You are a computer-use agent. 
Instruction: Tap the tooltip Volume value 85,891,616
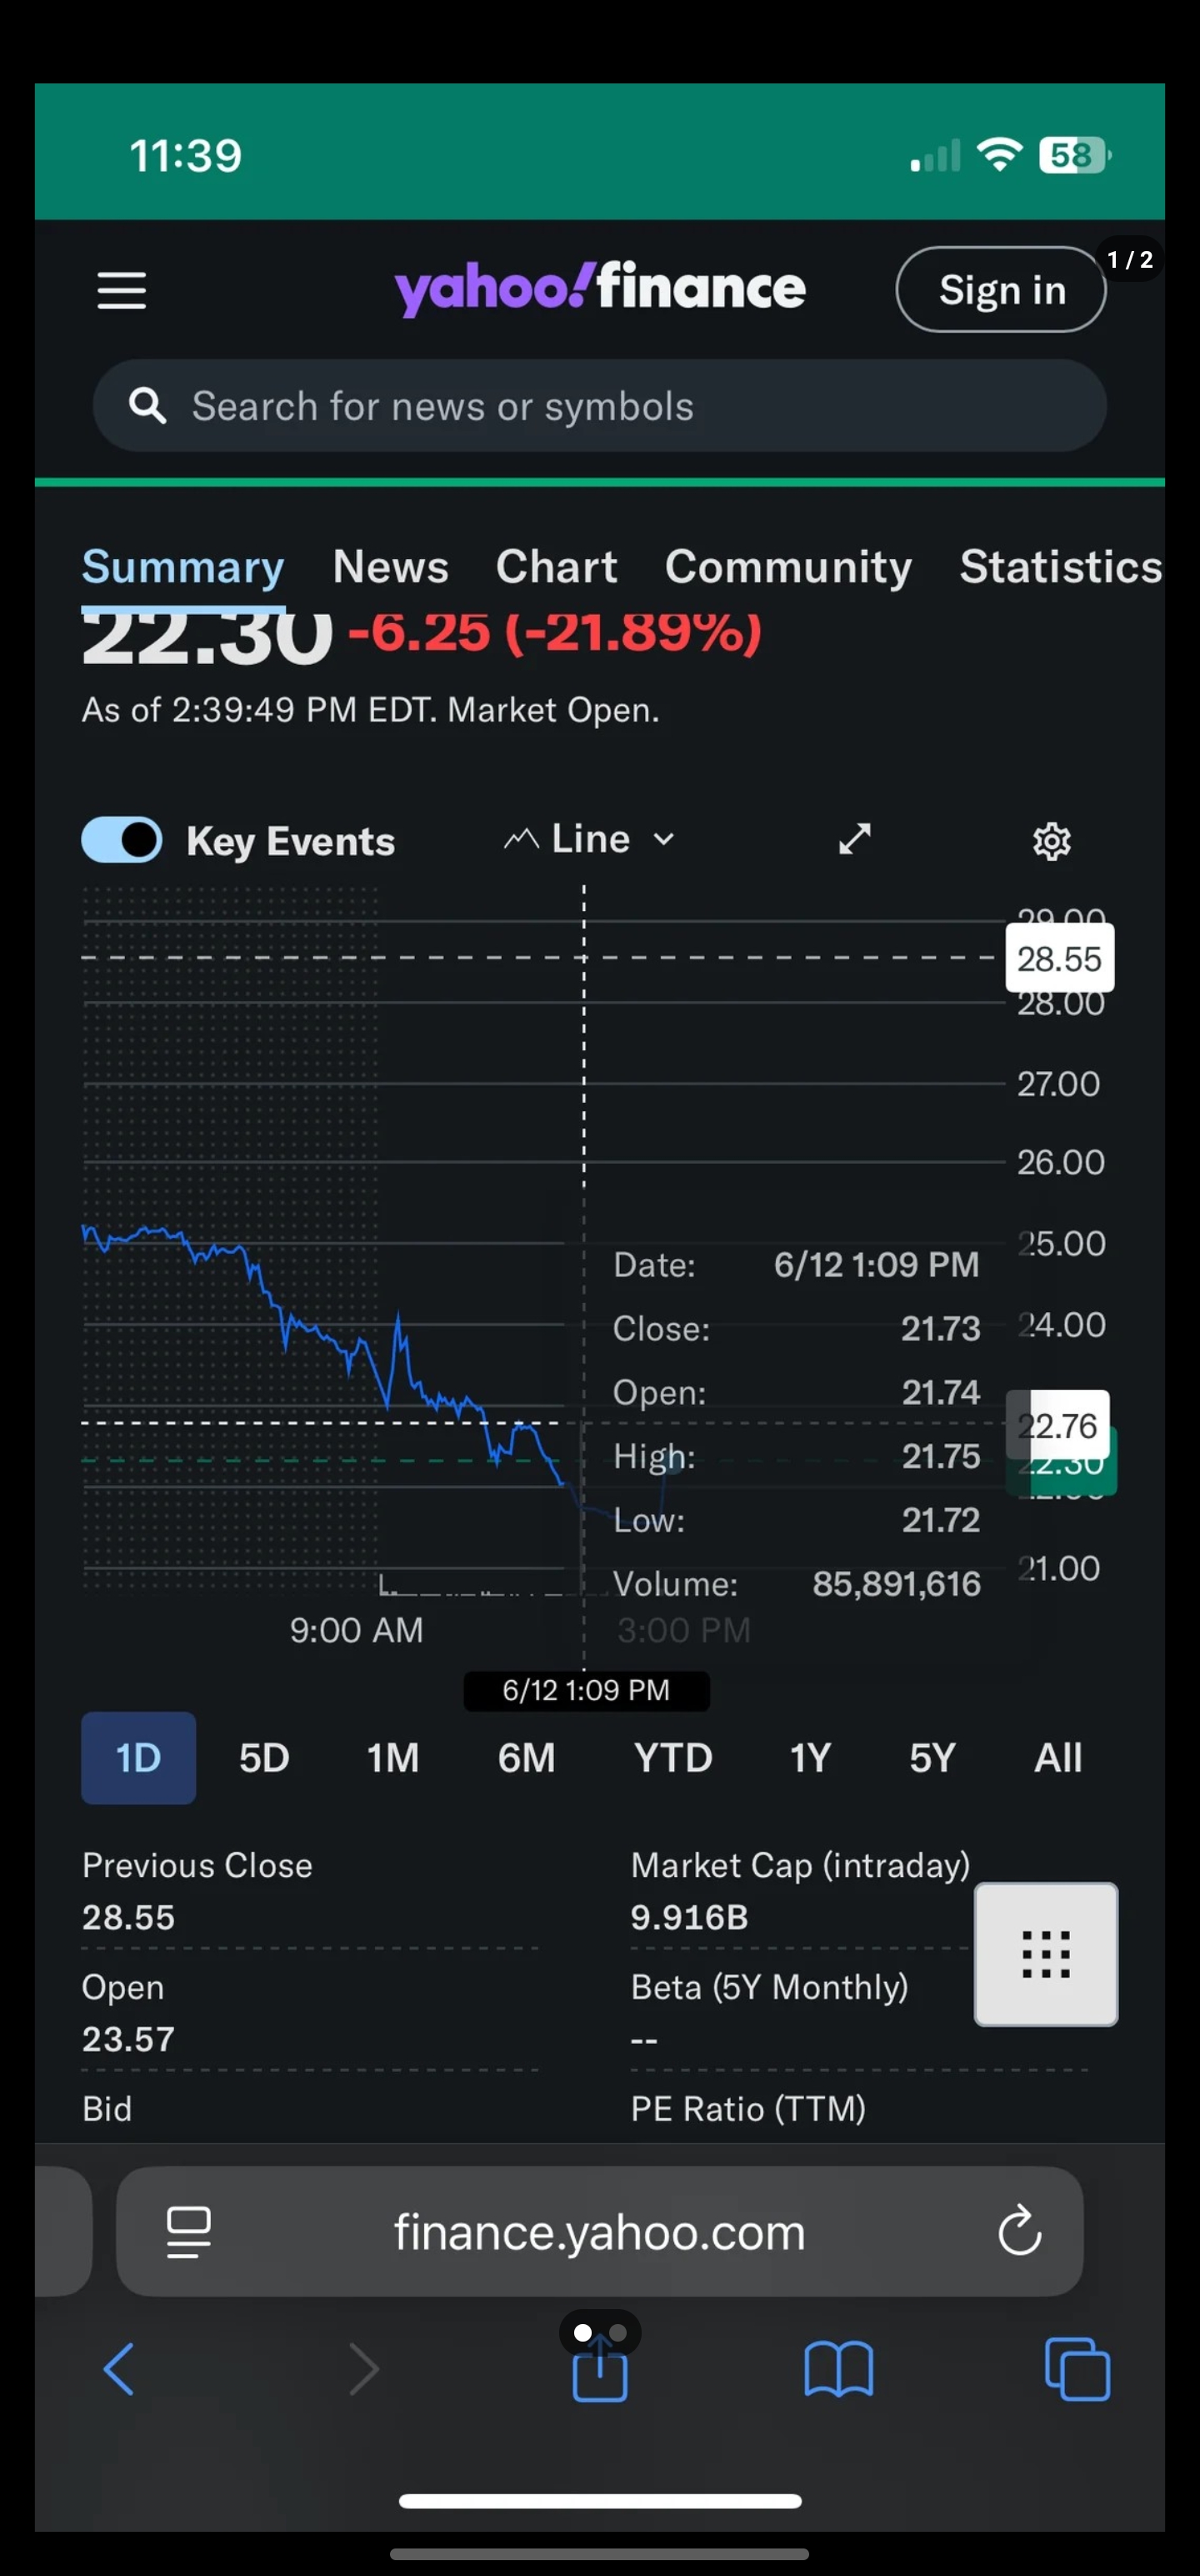pyautogui.click(x=897, y=1584)
